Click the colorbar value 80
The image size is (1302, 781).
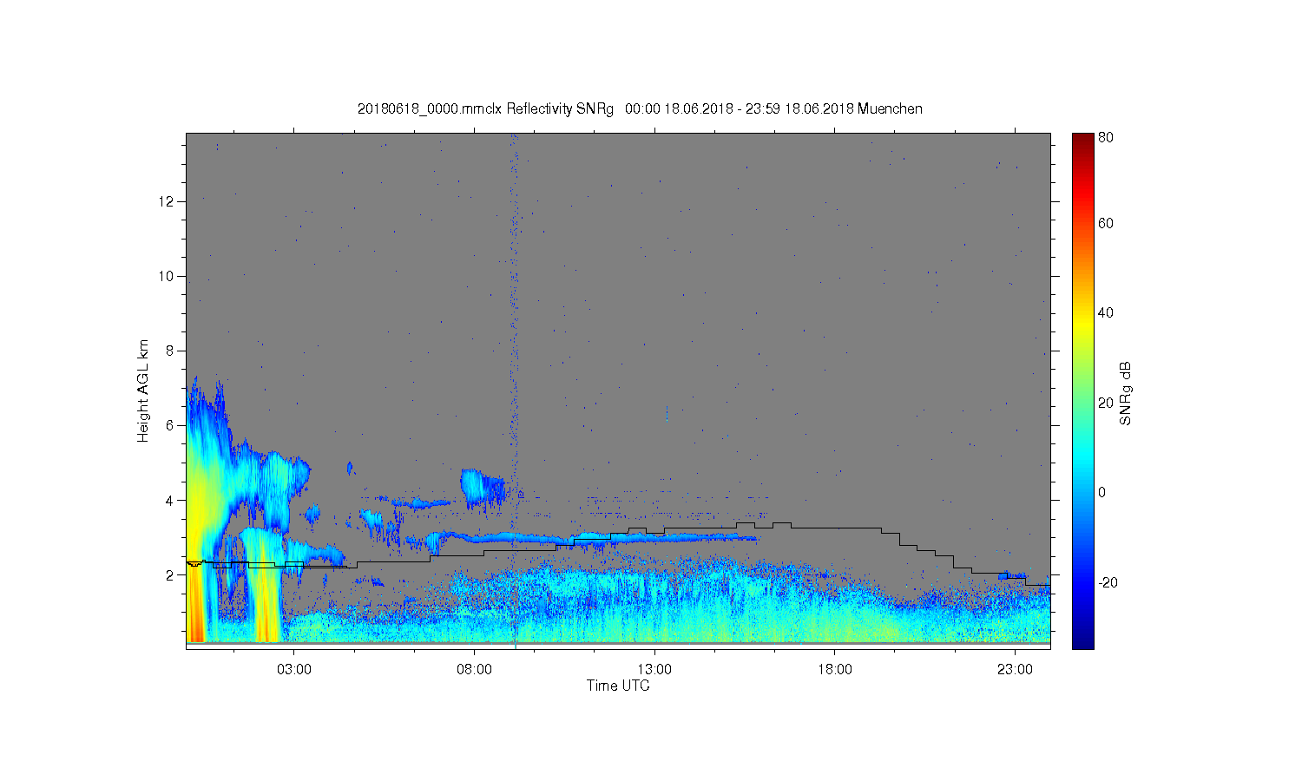1106,137
